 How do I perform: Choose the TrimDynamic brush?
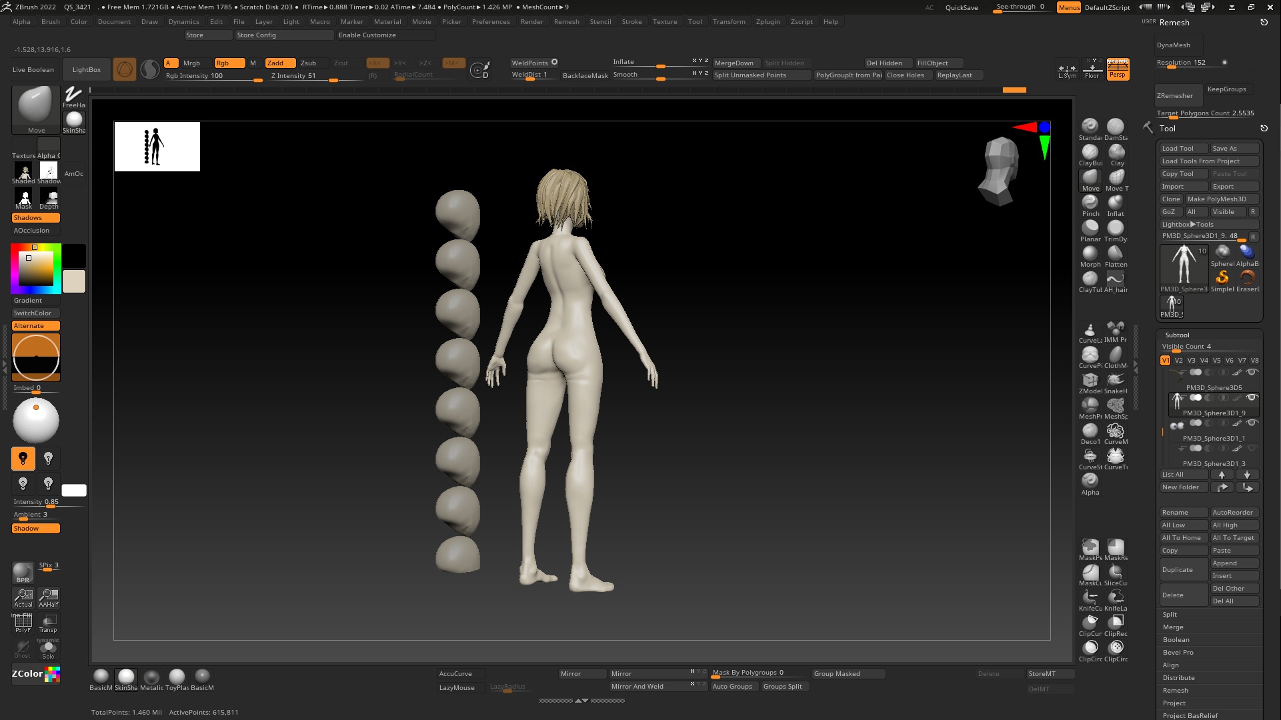click(x=1115, y=229)
